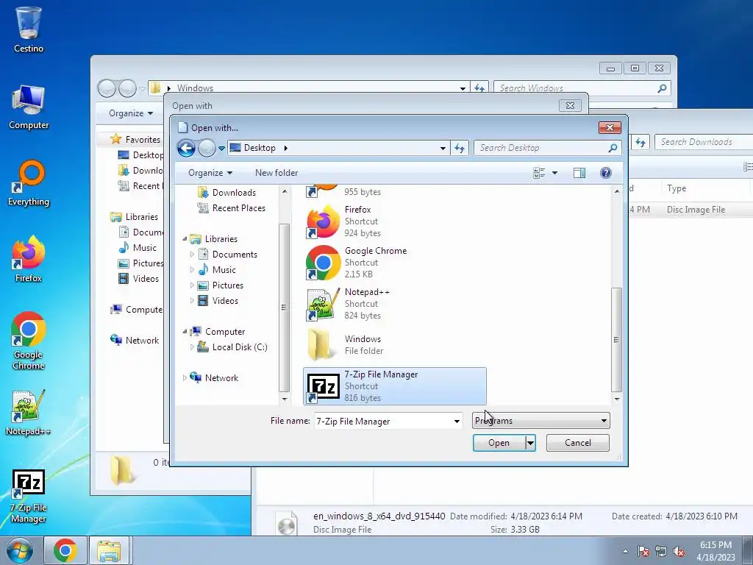
Task: Click the file list vertical scrollbar thumb
Action: pos(617,340)
